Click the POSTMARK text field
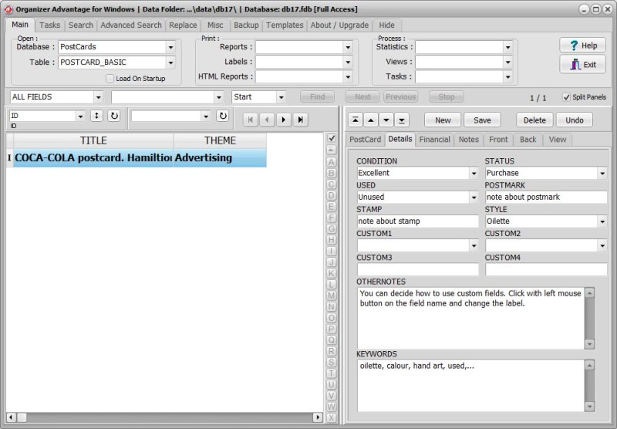This screenshot has width=617, height=429. coord(546,198)
